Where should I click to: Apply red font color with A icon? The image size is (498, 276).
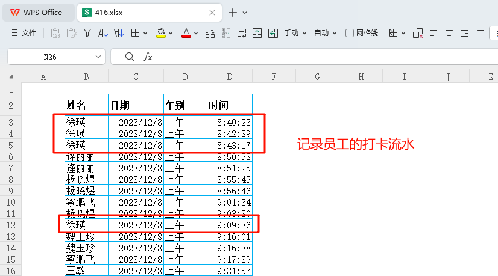(186, 33)
